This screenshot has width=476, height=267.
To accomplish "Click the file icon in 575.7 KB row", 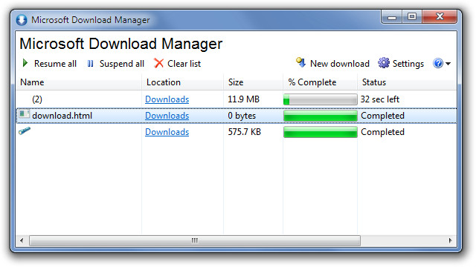I will [25, 131].
